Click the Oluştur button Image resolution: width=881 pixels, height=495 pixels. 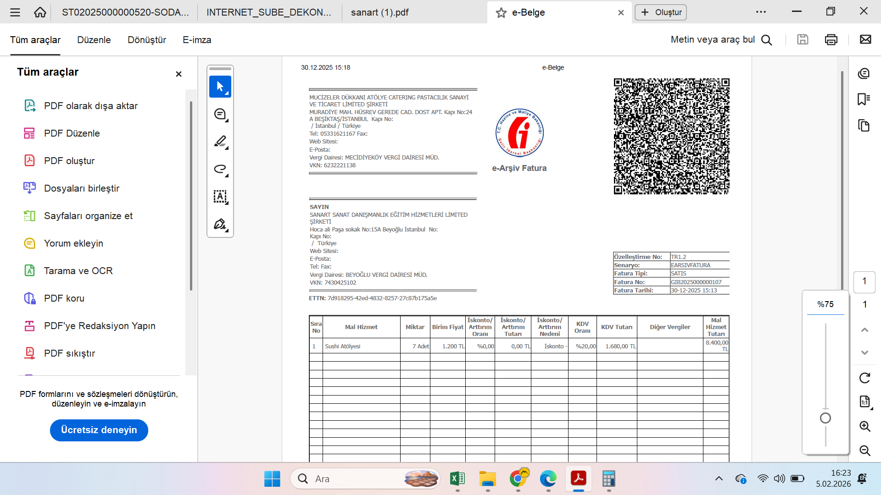tap(661, 12)
